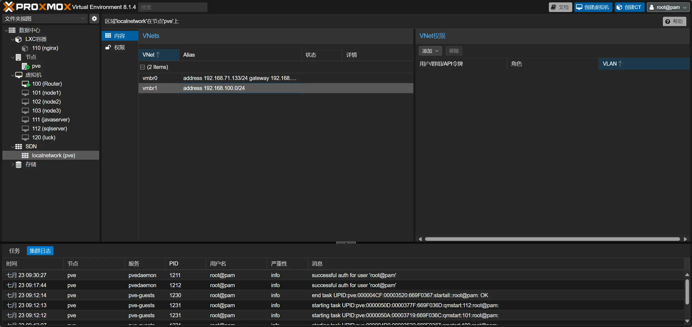The image size is (692, 327).
Task: Click the gear settings icon beside view selector
Action: click(x=94, y=19)
